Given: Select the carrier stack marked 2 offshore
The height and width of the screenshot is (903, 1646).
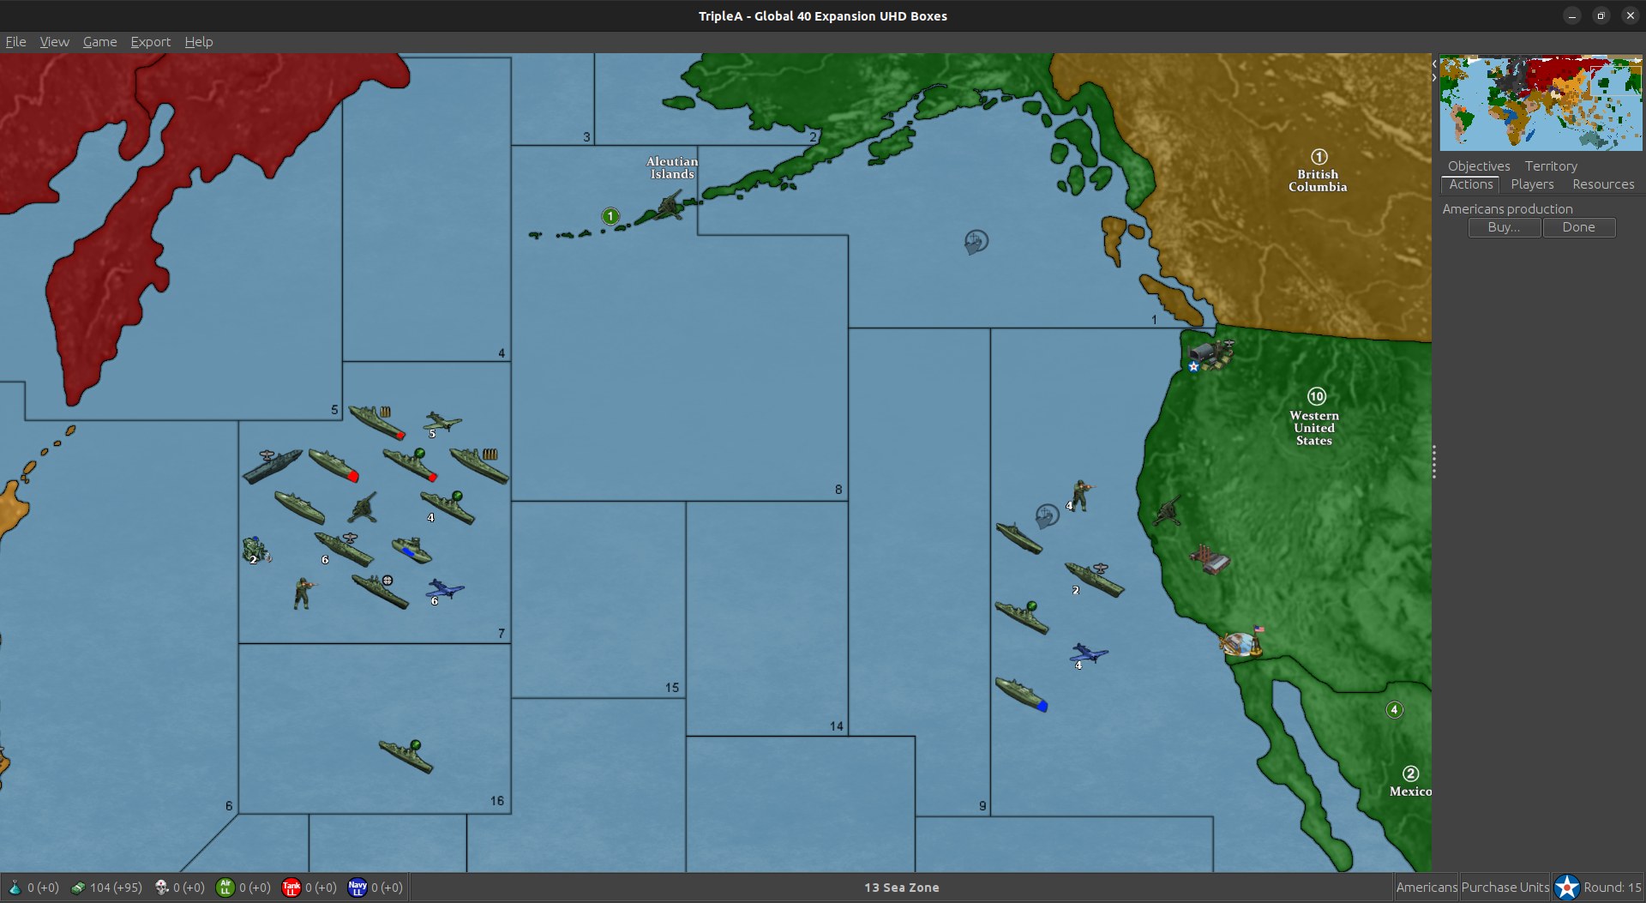Looking at the screenshot, I should pyautogui.click(x=1094, y=580).
